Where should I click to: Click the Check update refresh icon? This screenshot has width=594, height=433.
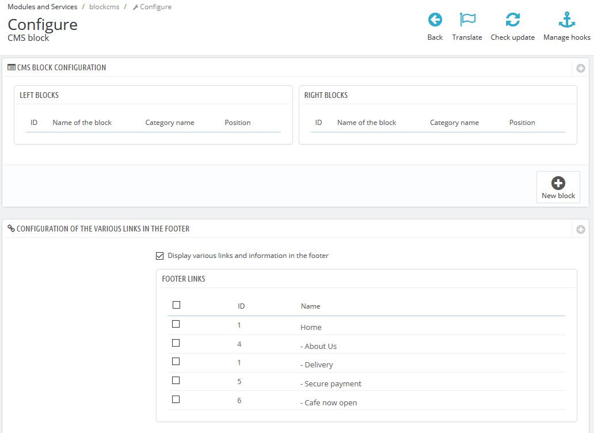tap(512, 20)
